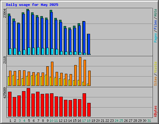159x124 pixels.
Task: Click the orange visits bar for day 15
Action: coord(75,75)
